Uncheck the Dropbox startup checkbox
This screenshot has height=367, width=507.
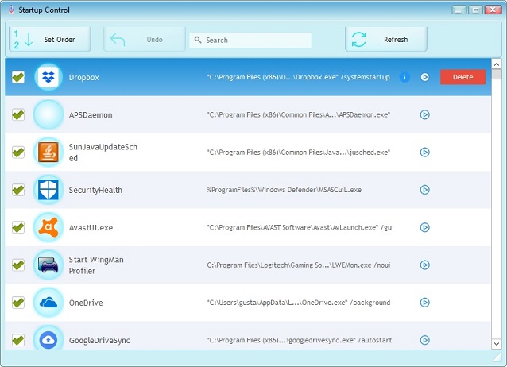[x=18, y=77]
